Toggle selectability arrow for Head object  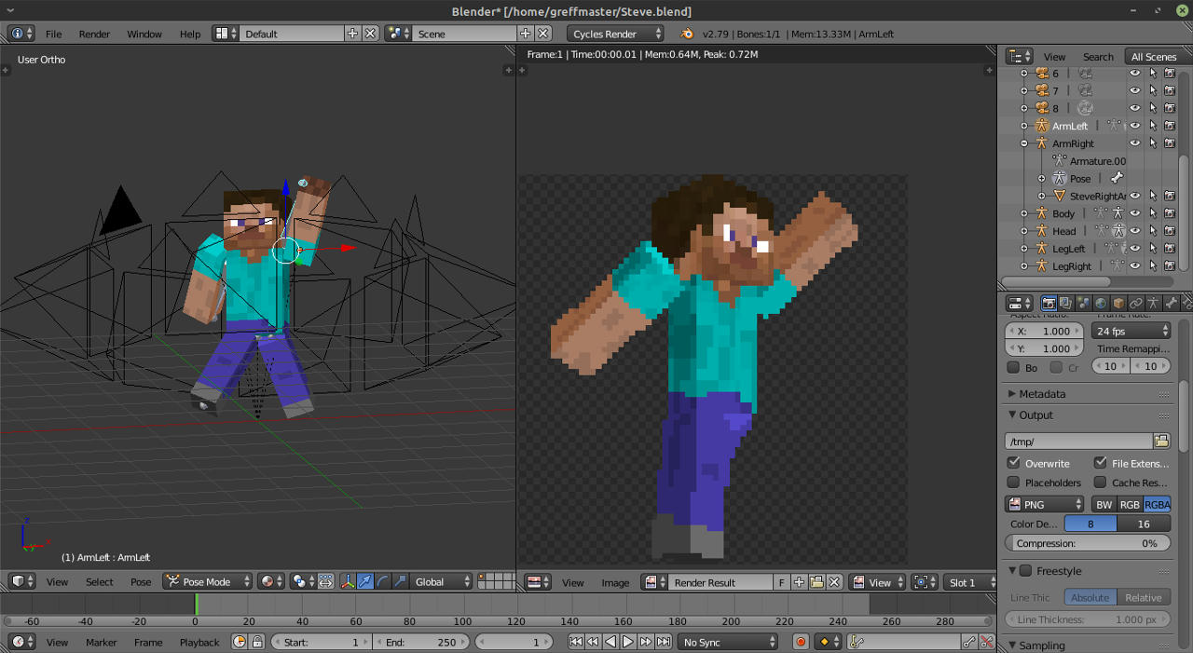1153,231
